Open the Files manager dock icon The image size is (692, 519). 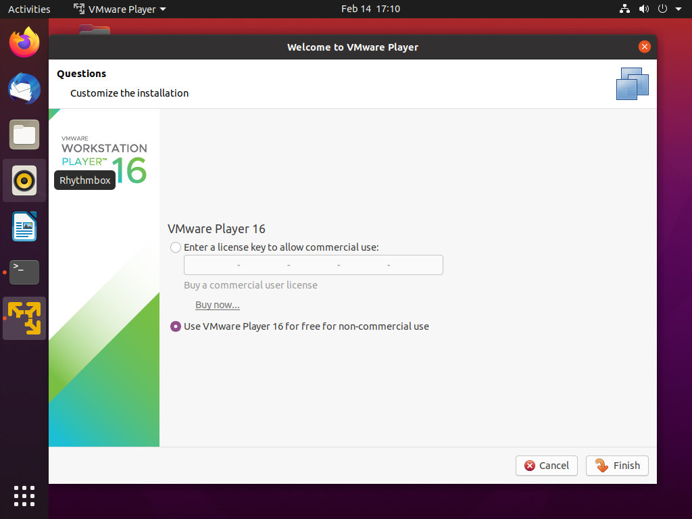24,134
